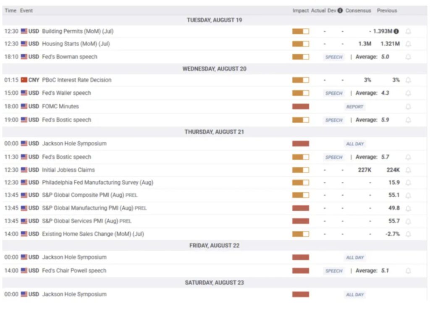Click the China flag on PBoC row
430x310 pixels.
coord(24,80)
